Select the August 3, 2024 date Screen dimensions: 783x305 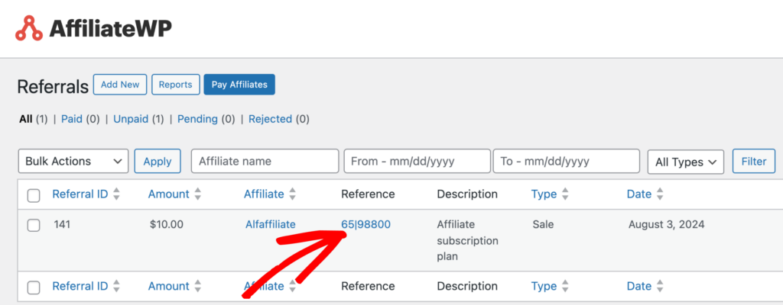[x=666, y=225]
